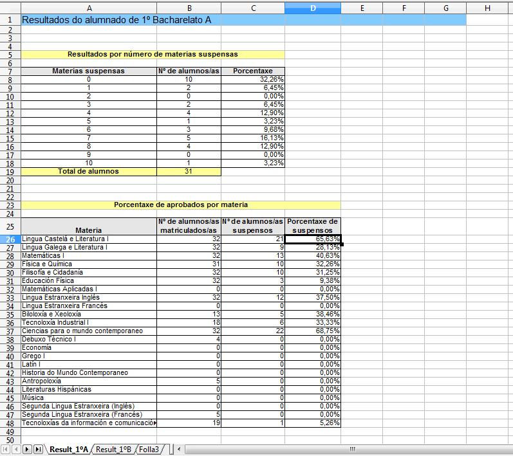This screenshot has width=513, height=456.
Task: Click the next sheet navigation arrow
Action: point(27,449)
